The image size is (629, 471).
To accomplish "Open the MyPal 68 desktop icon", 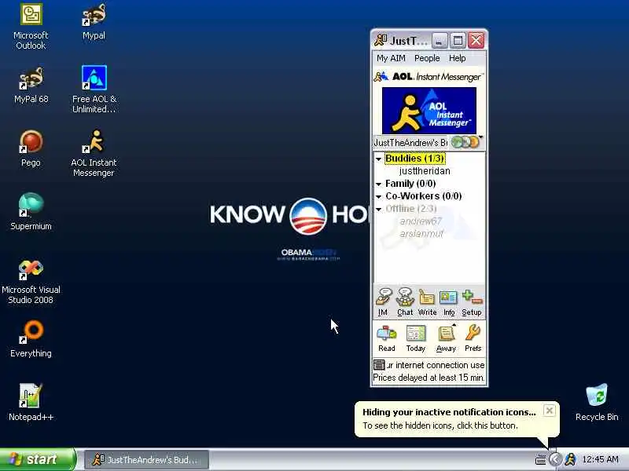I will (x=31, y=86).
